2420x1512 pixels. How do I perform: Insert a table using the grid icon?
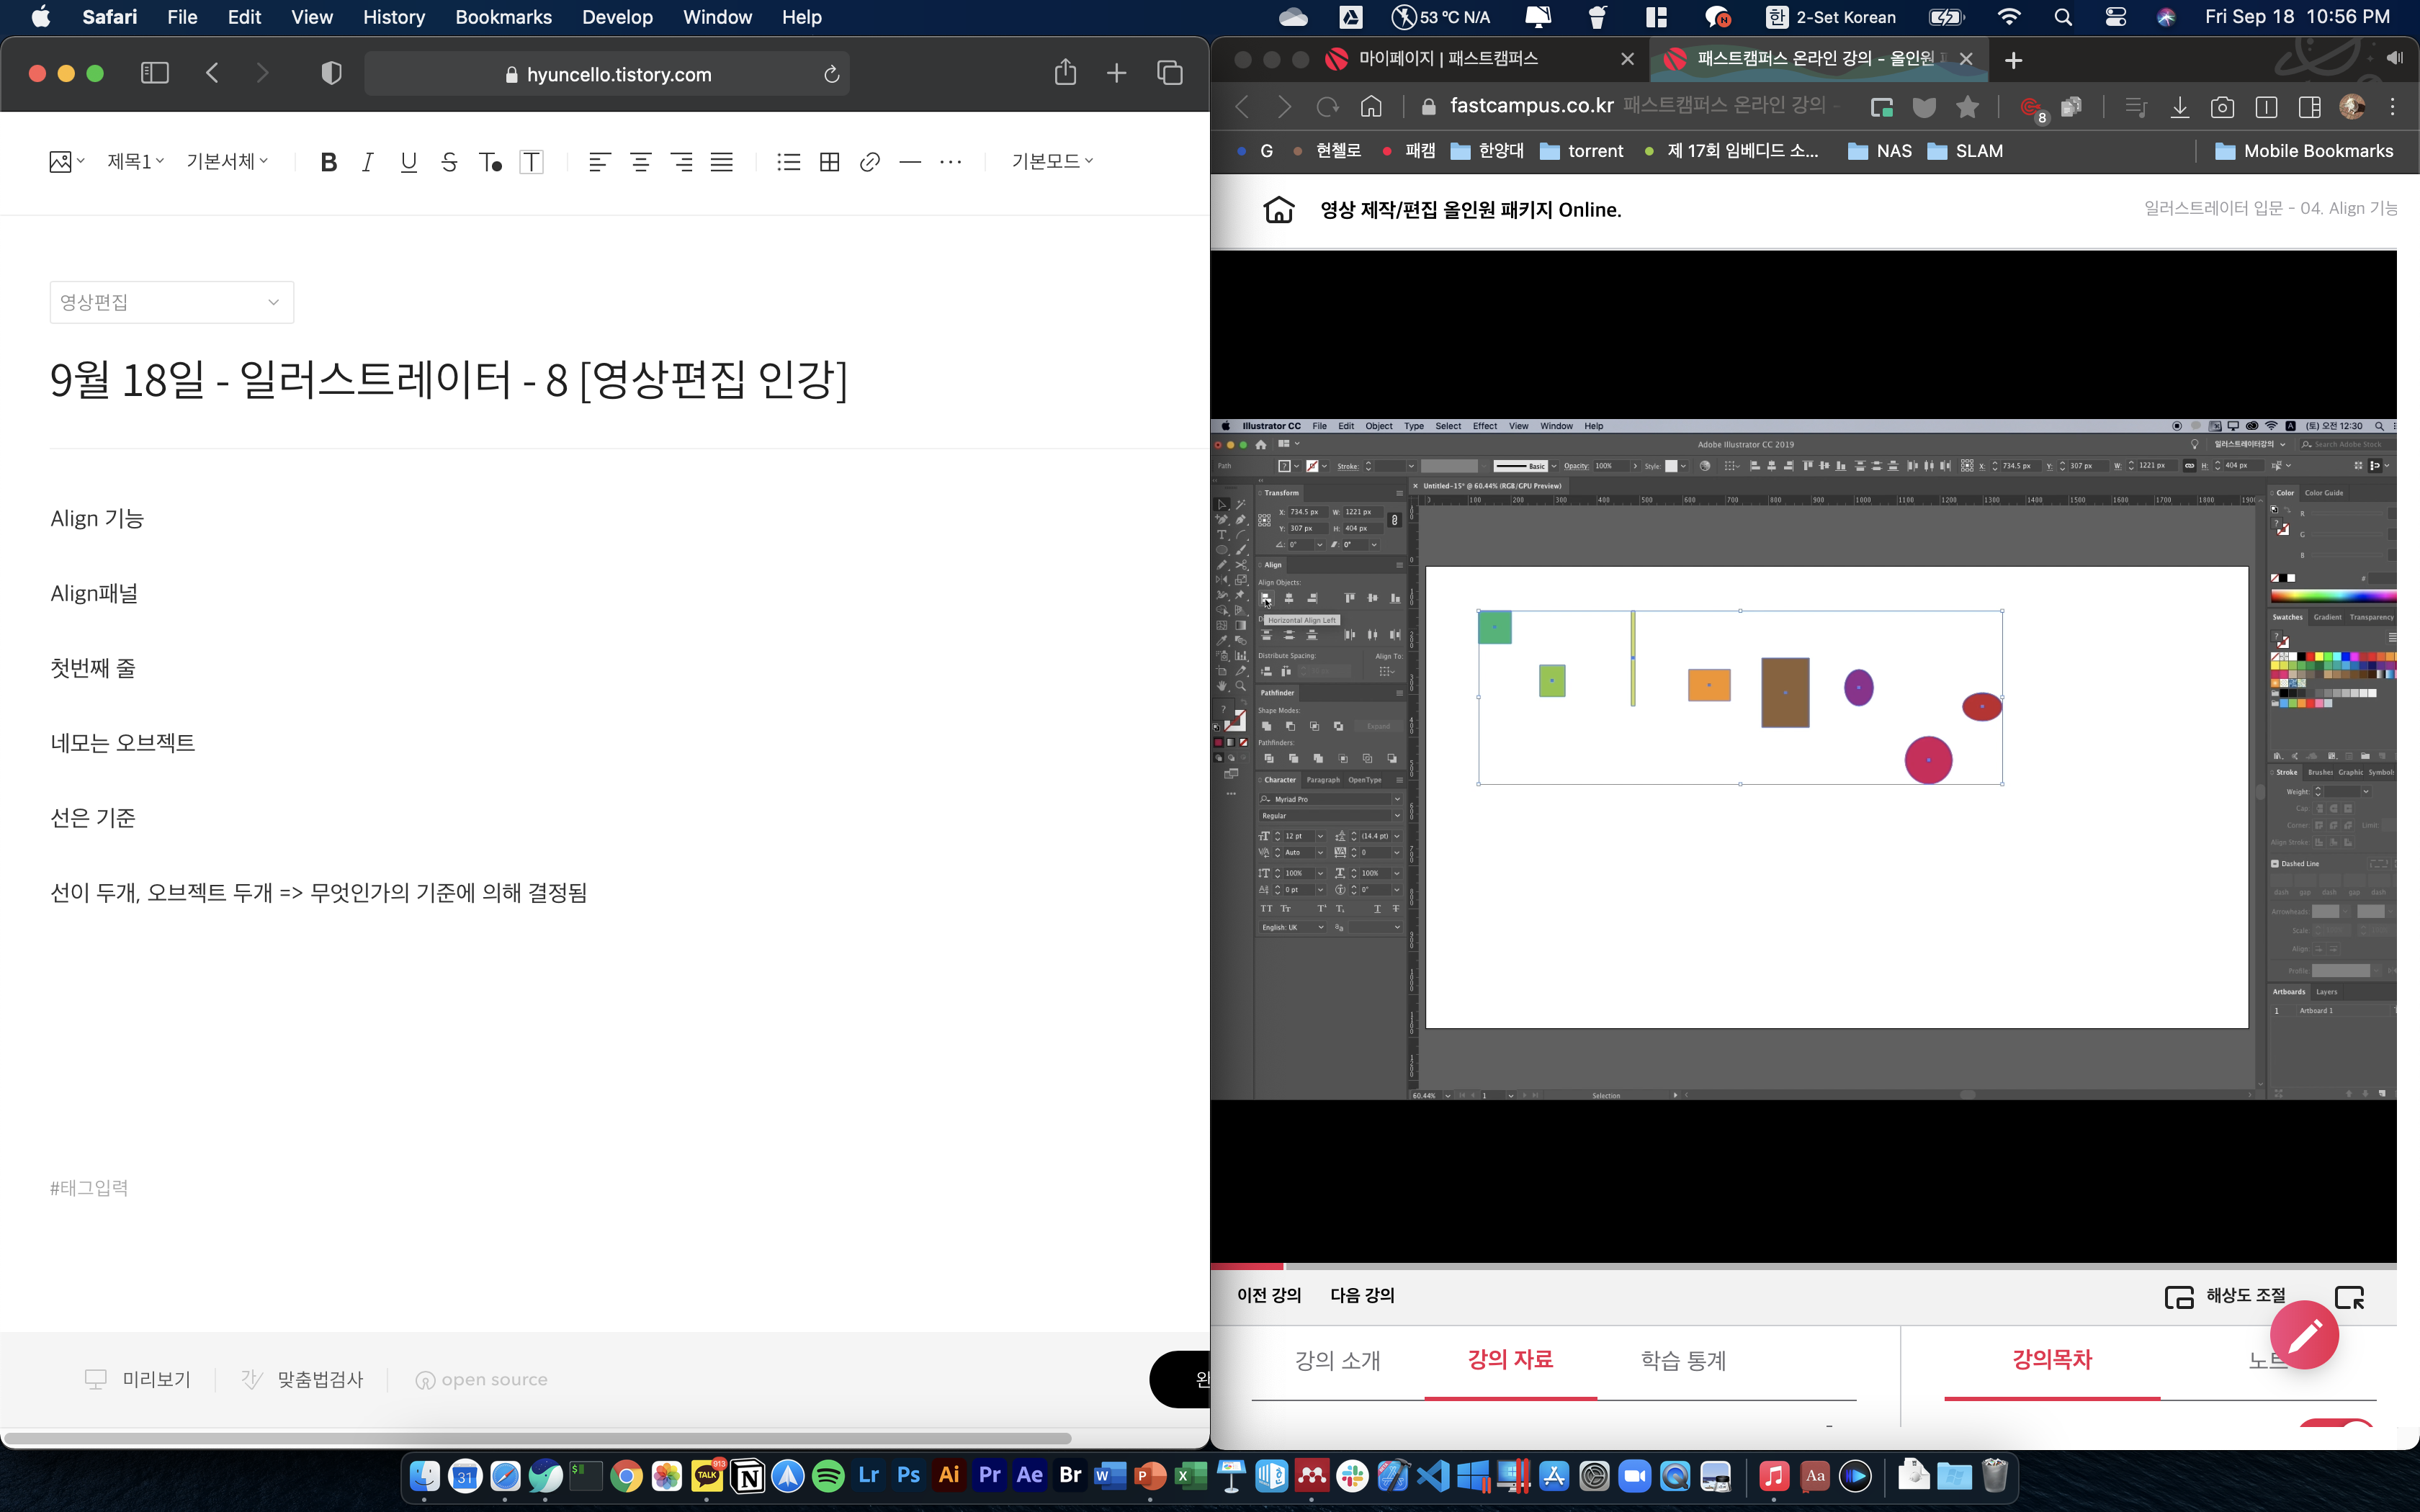click(x=829, y=162)
